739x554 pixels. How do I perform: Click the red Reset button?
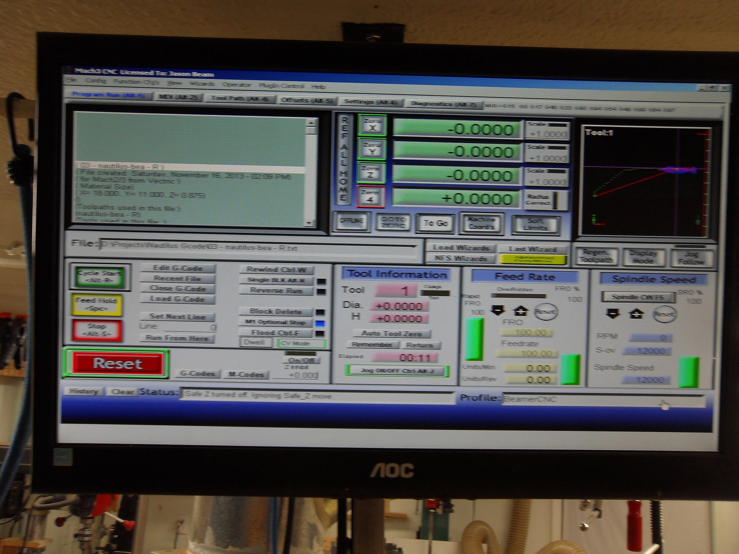[117, 363]
